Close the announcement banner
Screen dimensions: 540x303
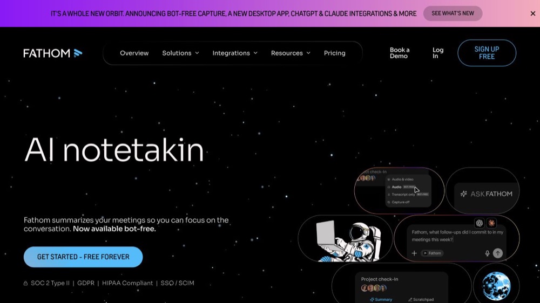tap(533, 13)
